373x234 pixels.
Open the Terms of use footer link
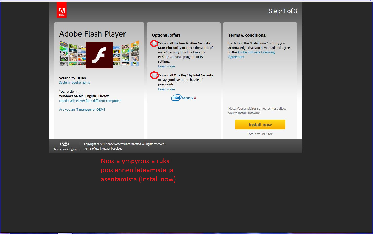click(x=92, y=149)
